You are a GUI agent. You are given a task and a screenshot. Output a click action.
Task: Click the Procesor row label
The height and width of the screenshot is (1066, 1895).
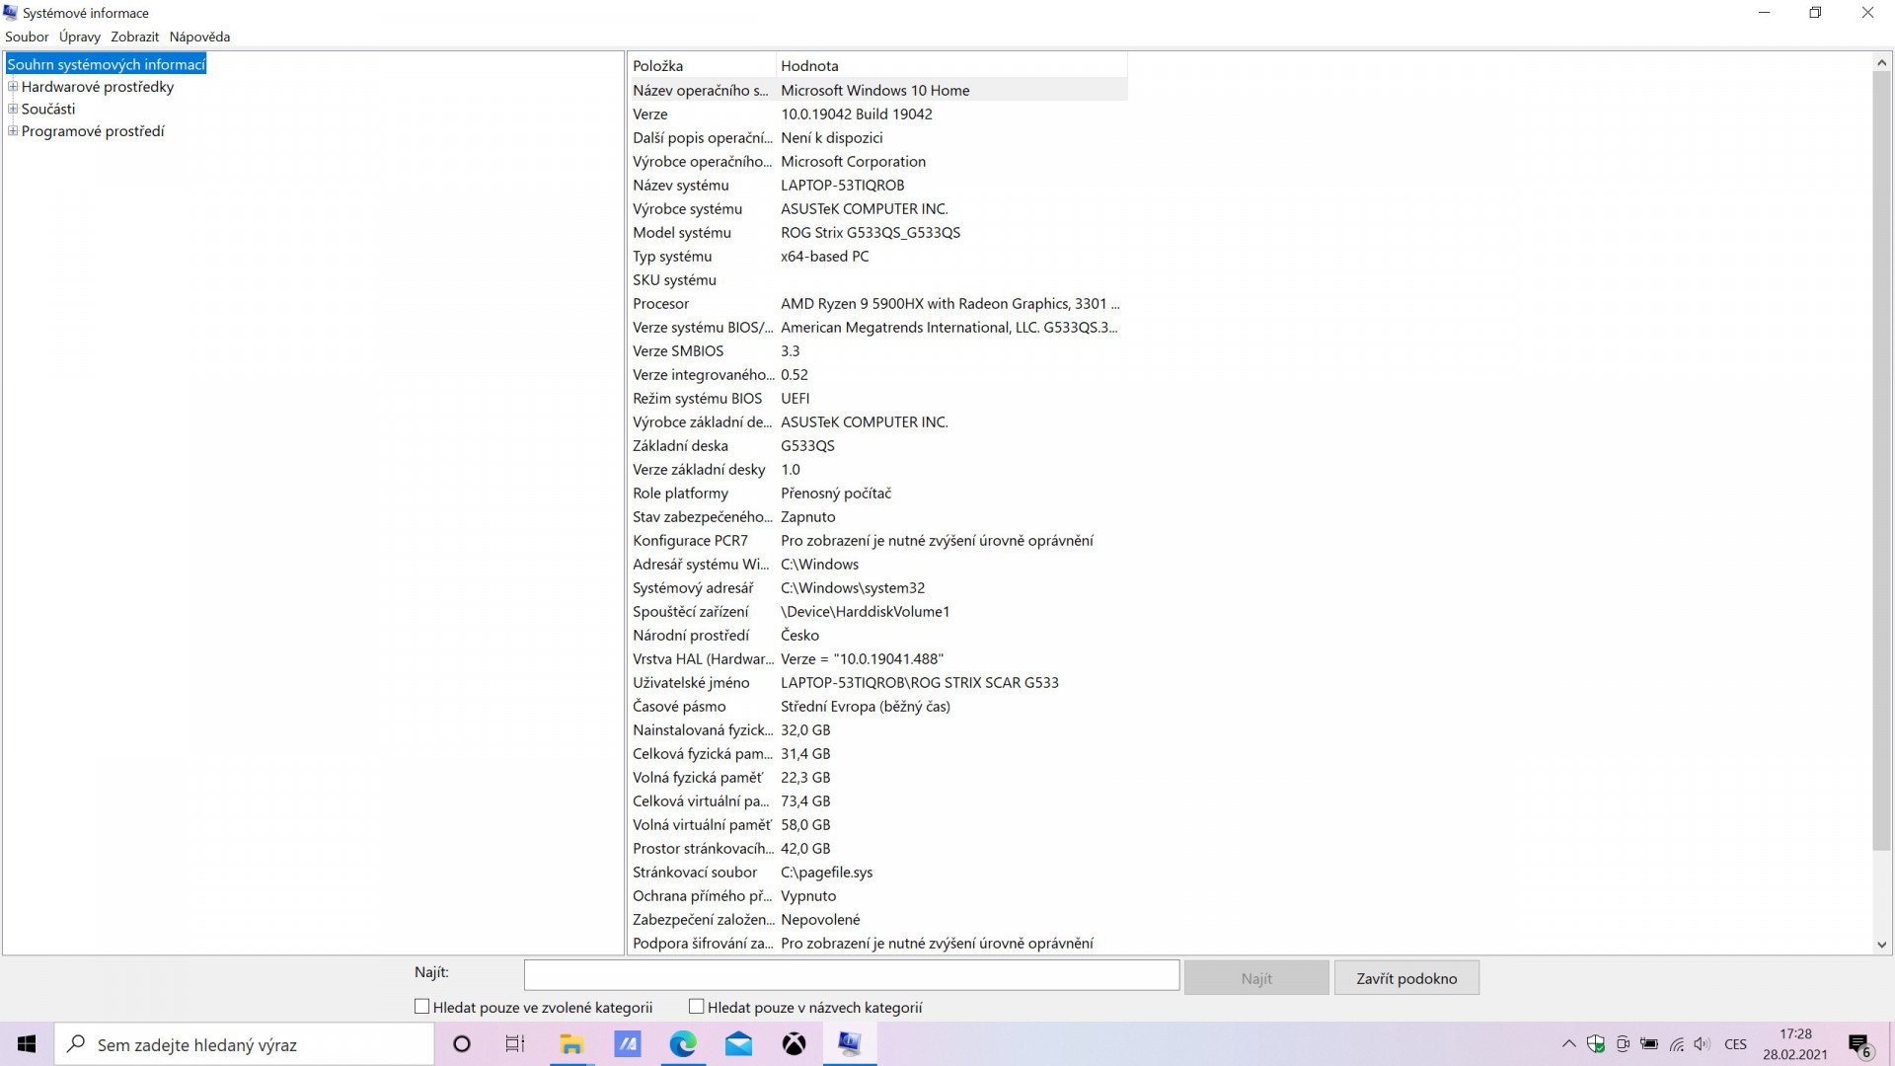(x=660, y=303)
